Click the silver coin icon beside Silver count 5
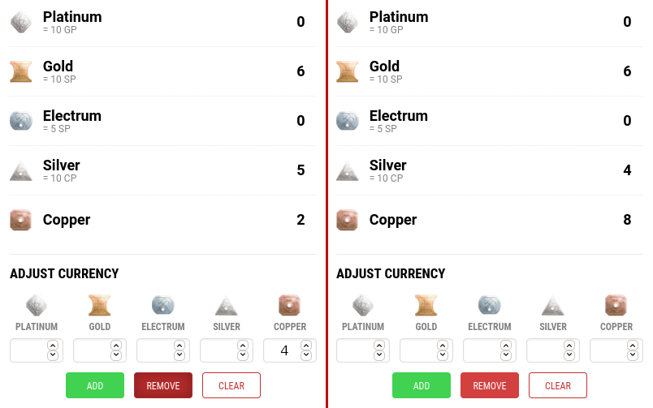Screen dimensions: 653x408 tap(21, 171)
